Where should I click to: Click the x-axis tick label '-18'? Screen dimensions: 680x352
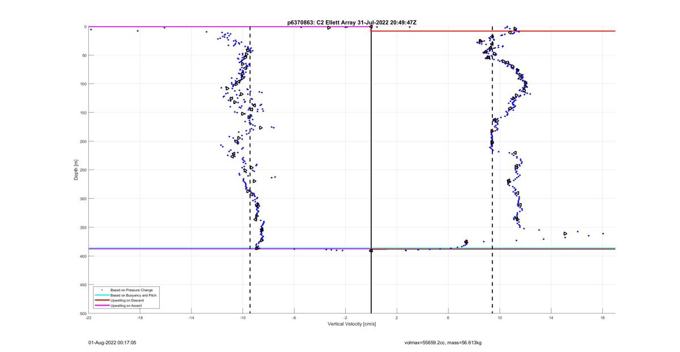click(x=140, y=318)
